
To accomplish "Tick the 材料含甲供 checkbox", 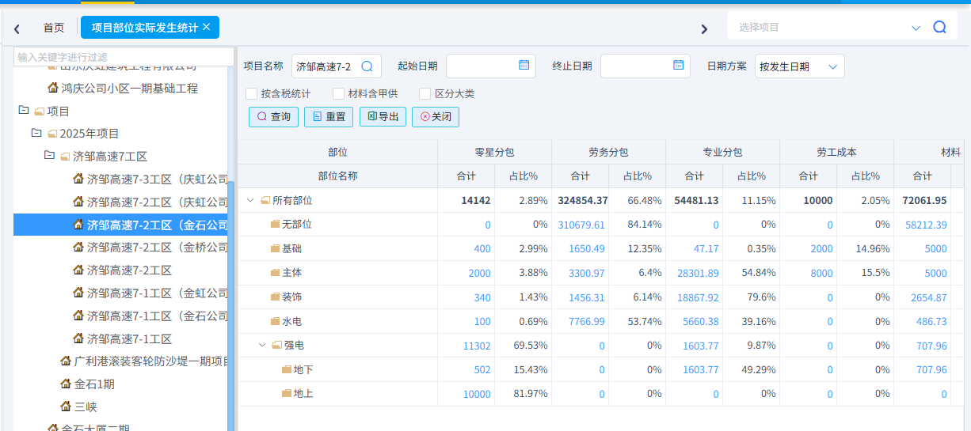I will 339,93.
